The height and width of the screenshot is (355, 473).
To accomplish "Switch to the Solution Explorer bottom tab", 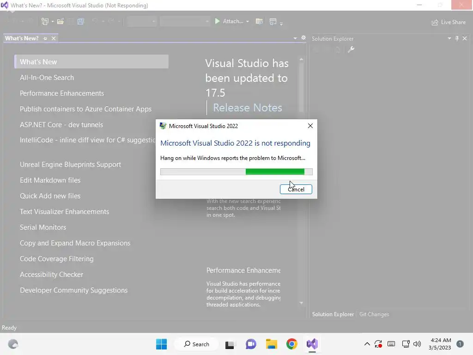I will [x=333, y=314].
